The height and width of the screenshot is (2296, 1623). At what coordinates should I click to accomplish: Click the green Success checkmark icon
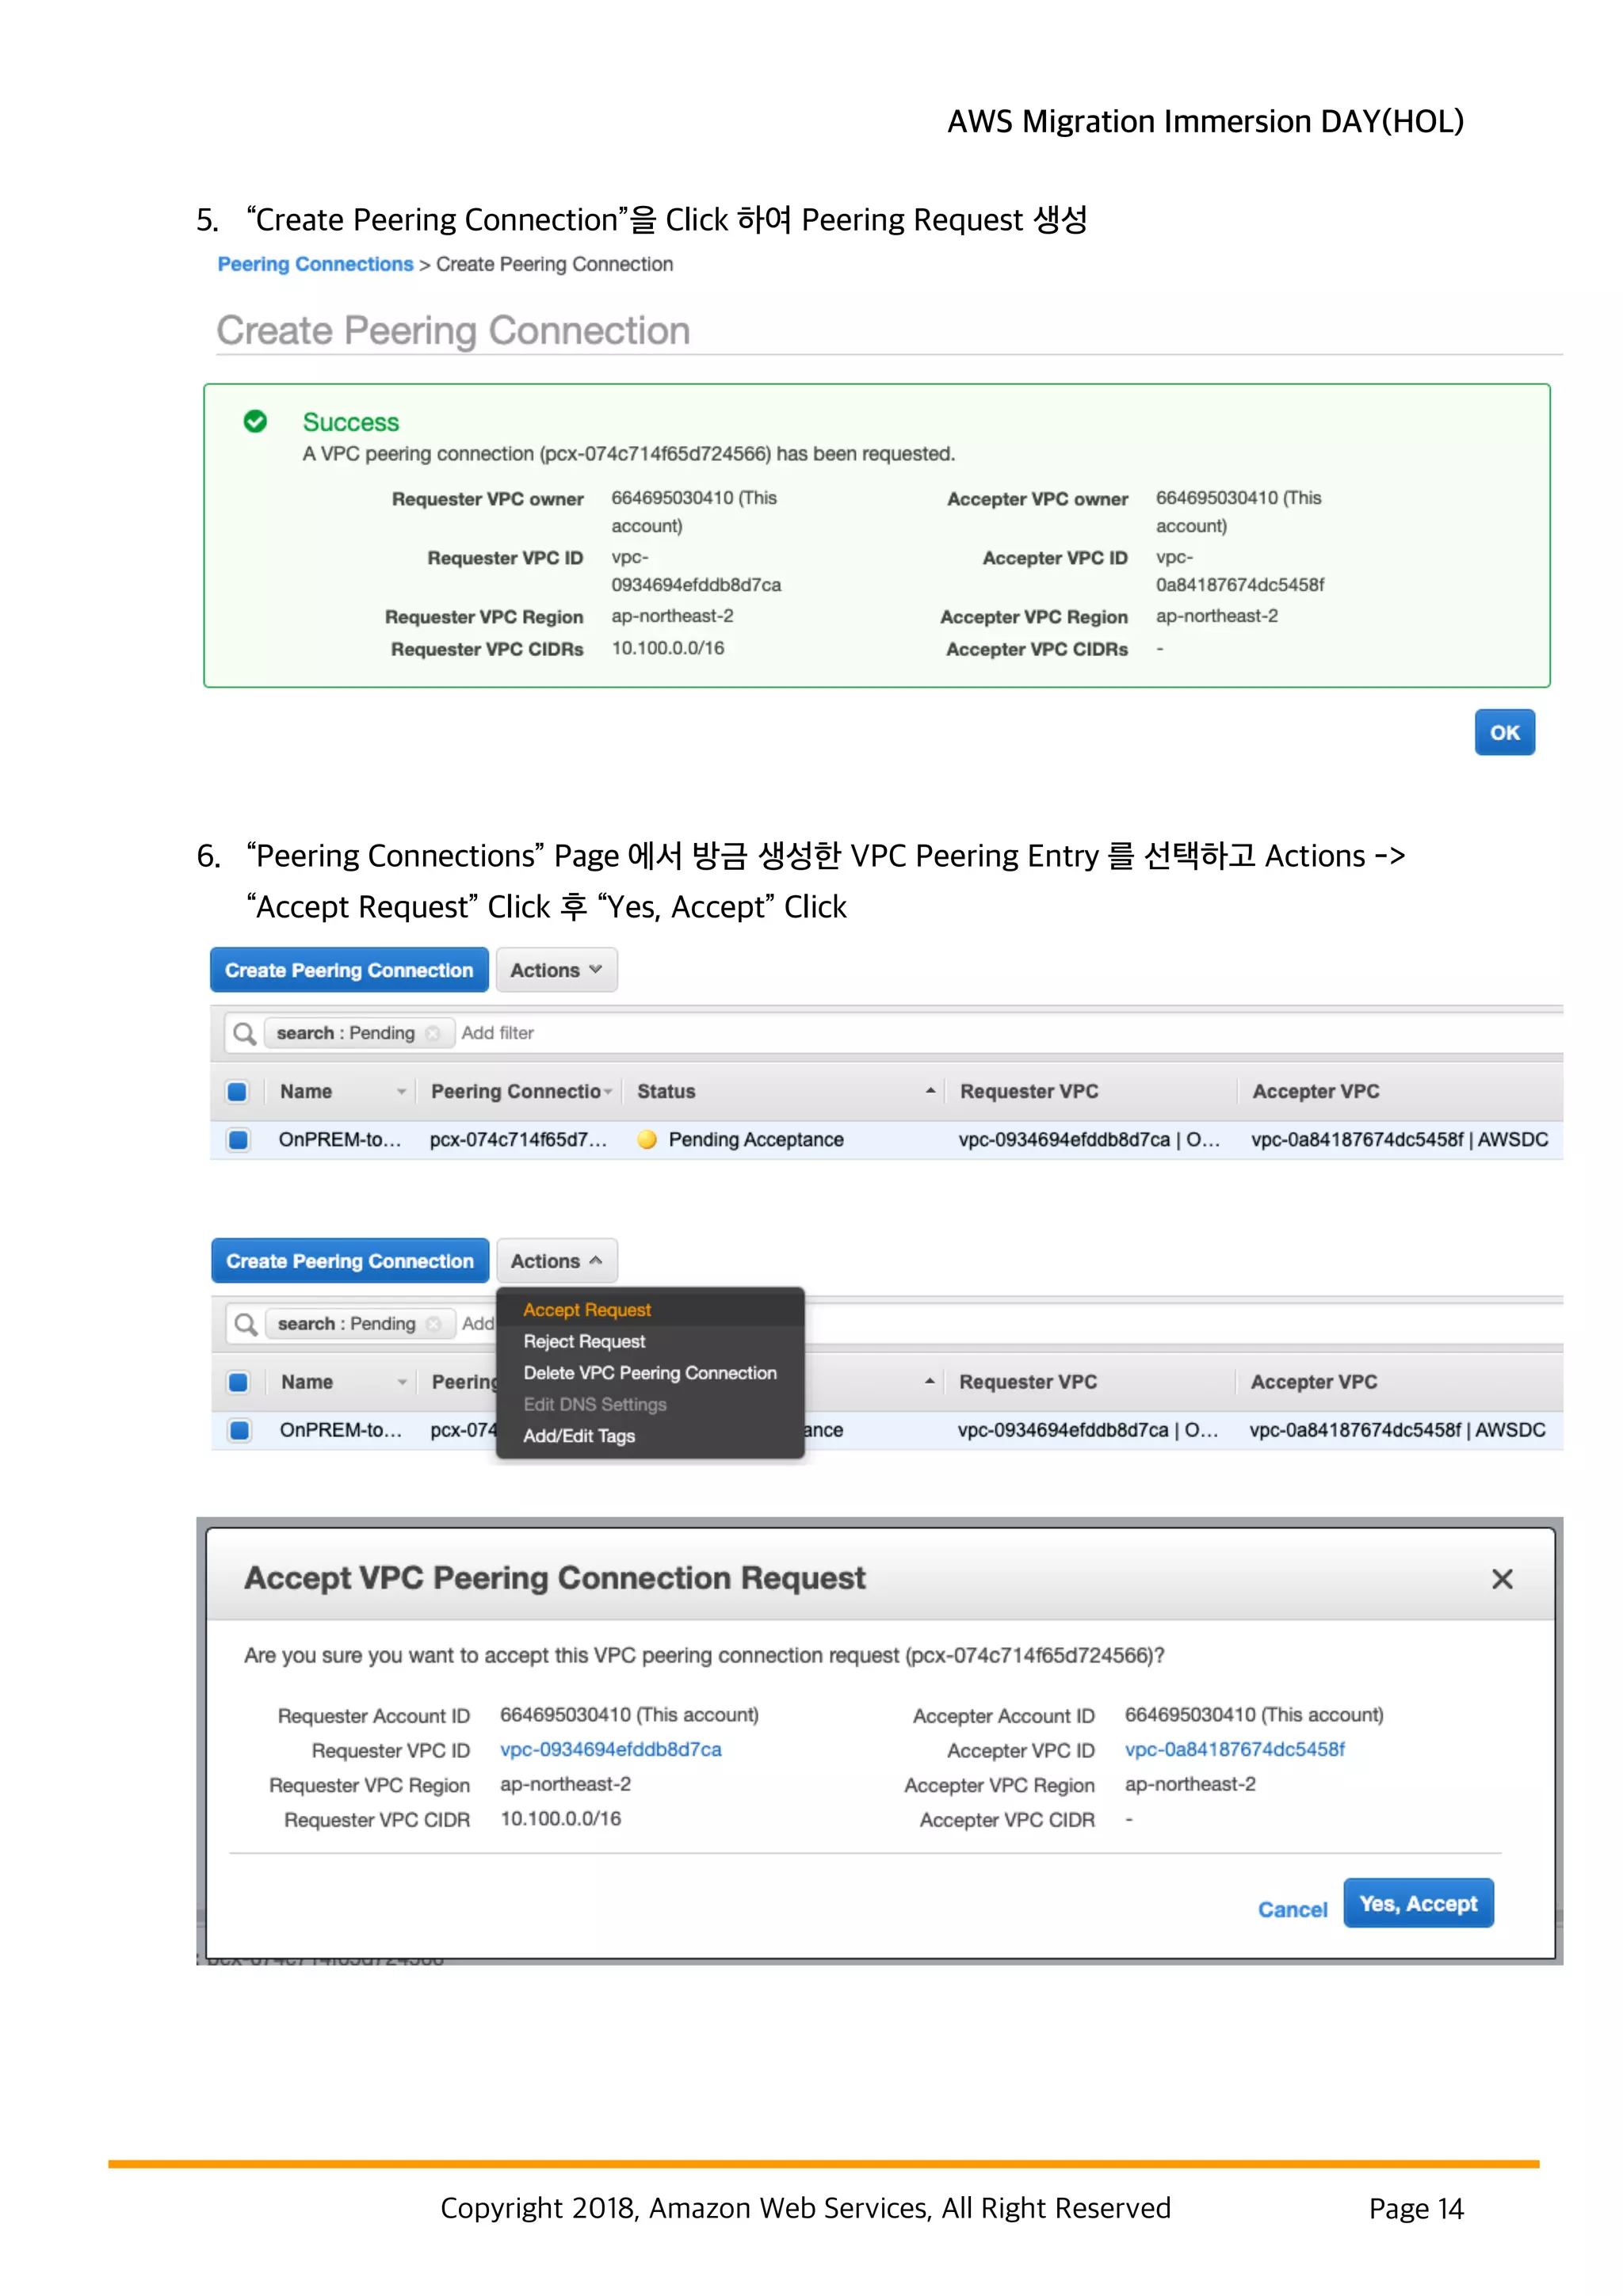tap(255, 421)
